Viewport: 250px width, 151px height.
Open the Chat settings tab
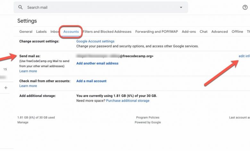pyautogui.click(x=204, y=32)
